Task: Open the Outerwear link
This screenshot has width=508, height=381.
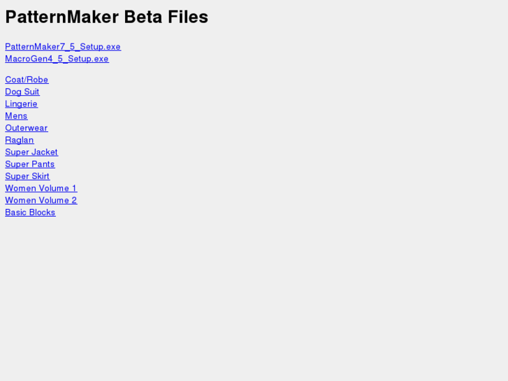Action: pos(27,128)
